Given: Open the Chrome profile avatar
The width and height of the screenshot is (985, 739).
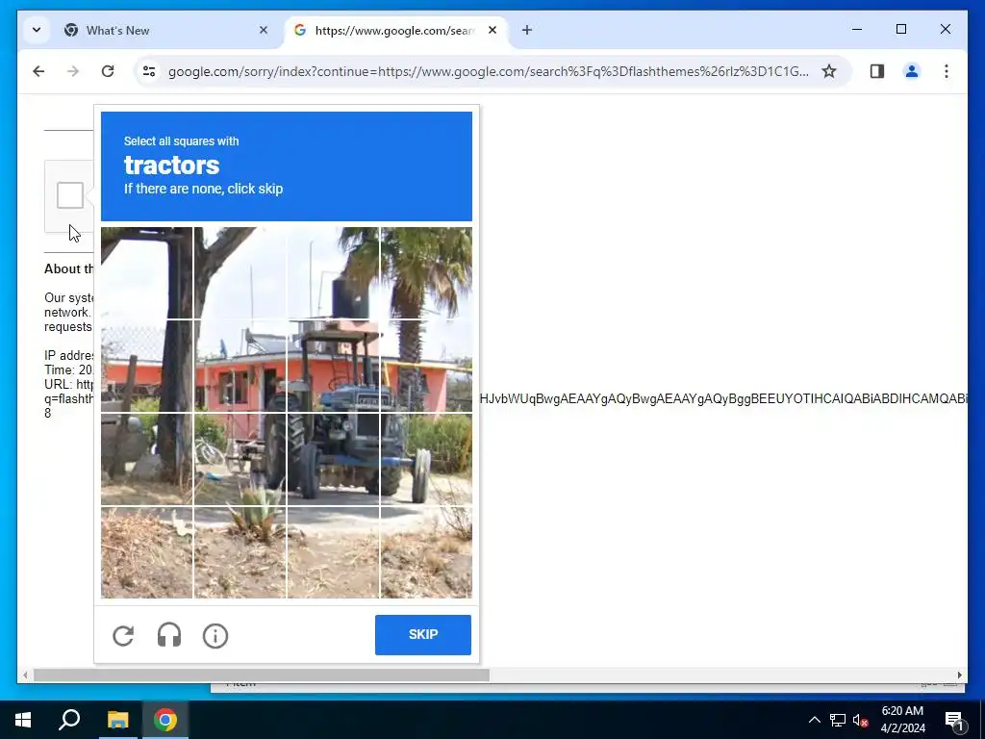Looking at the screenshot, I should [x=912, y=71].
